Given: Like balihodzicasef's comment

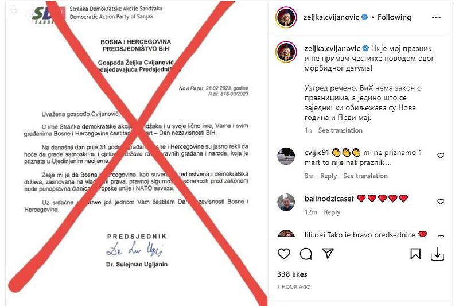Looking at the screenshot, I should click(441, 202).
